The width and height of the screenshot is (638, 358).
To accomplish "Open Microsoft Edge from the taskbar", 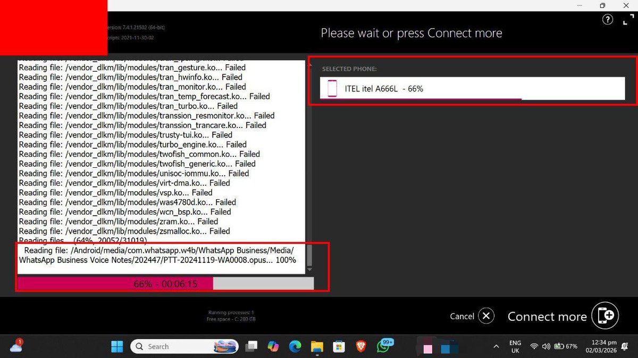I will (295, 346).
